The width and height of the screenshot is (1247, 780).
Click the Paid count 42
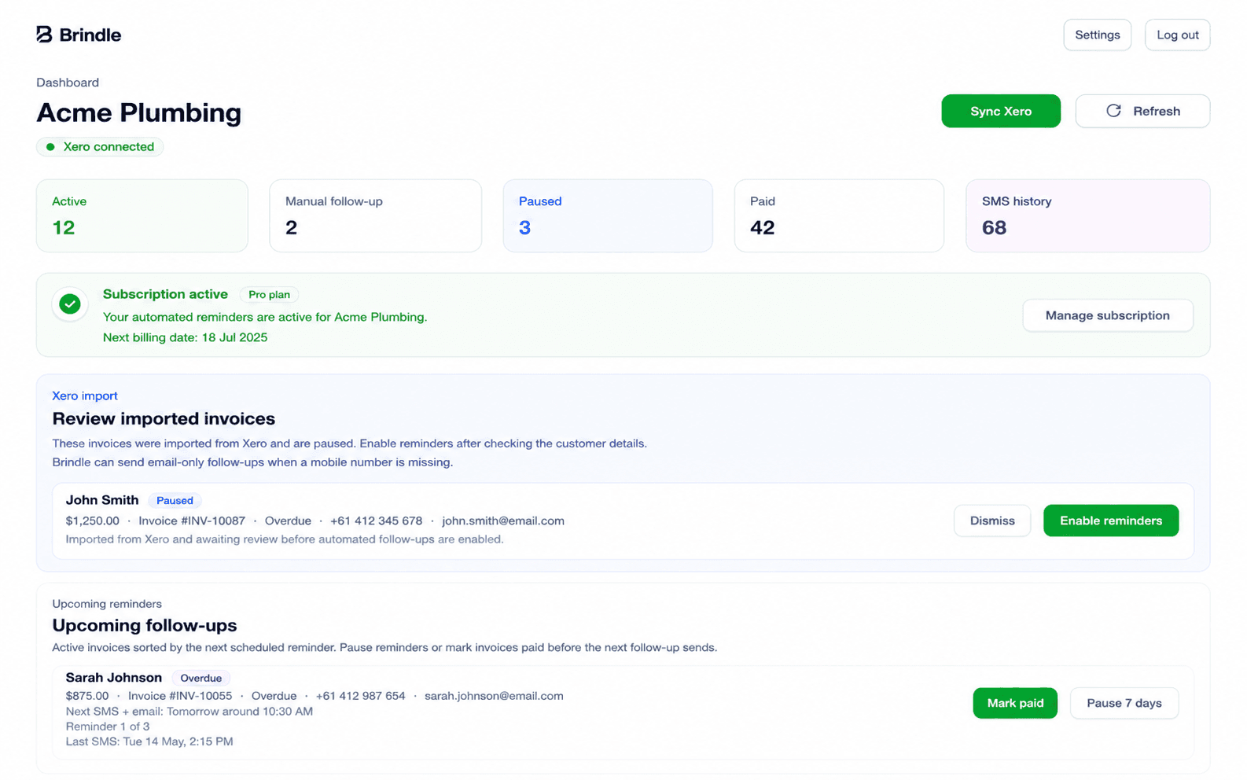pyautogui.click(x=763, y=228)
